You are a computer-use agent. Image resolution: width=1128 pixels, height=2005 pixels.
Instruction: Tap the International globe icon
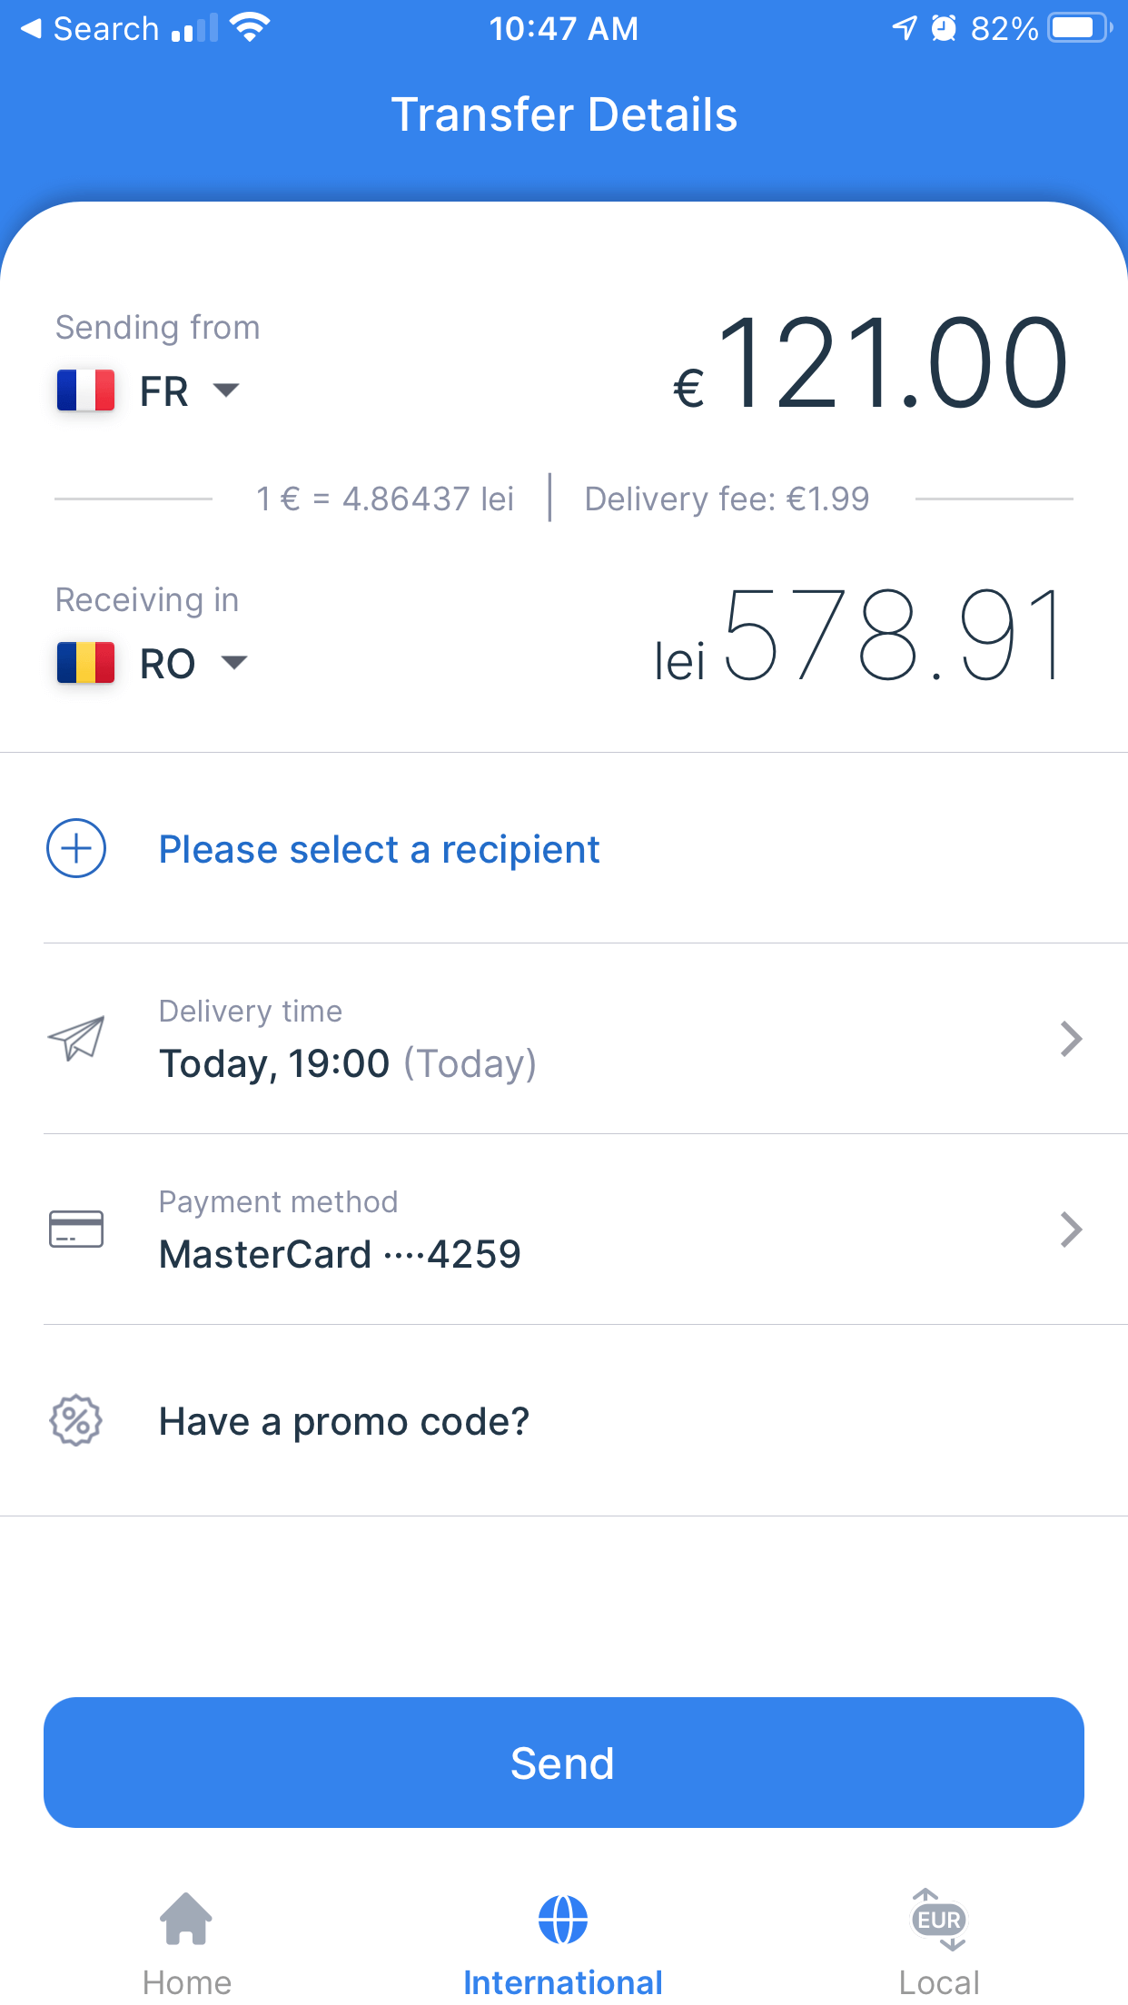pos(563,1920)
